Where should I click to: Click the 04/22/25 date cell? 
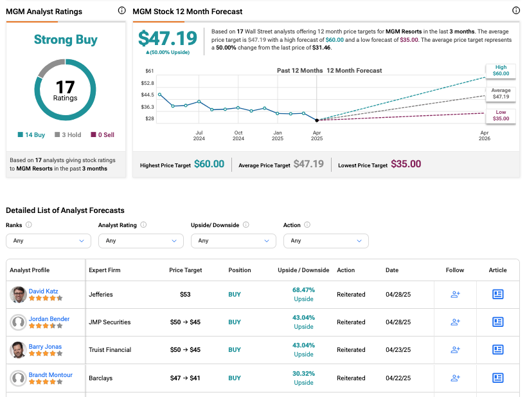point(398,378)
